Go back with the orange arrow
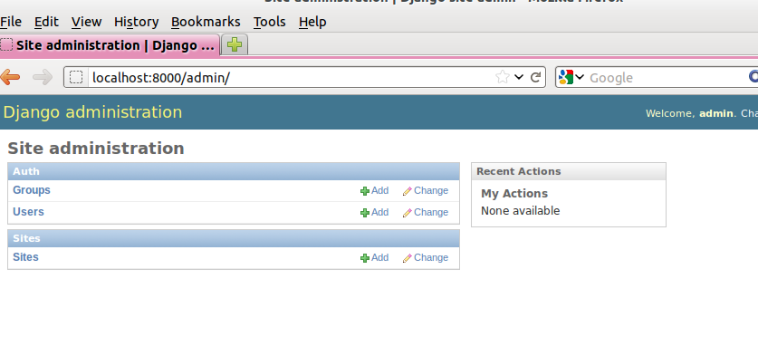 (10, 77)
